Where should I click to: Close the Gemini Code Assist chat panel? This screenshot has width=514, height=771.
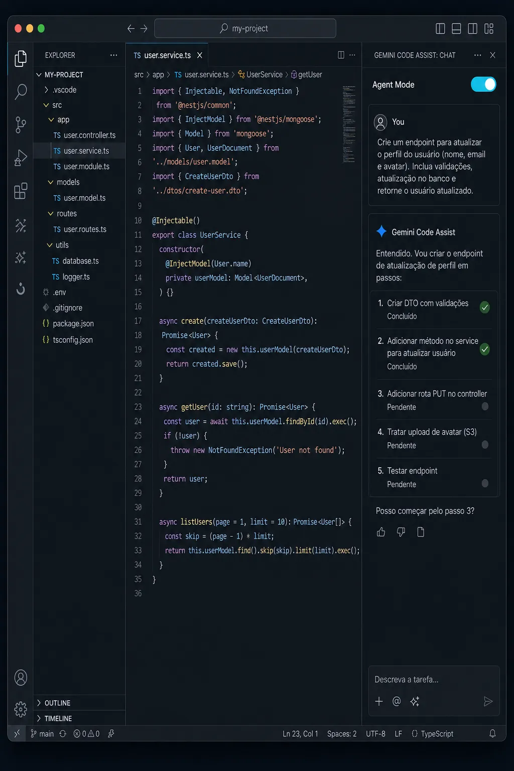[x=492, y=55]
